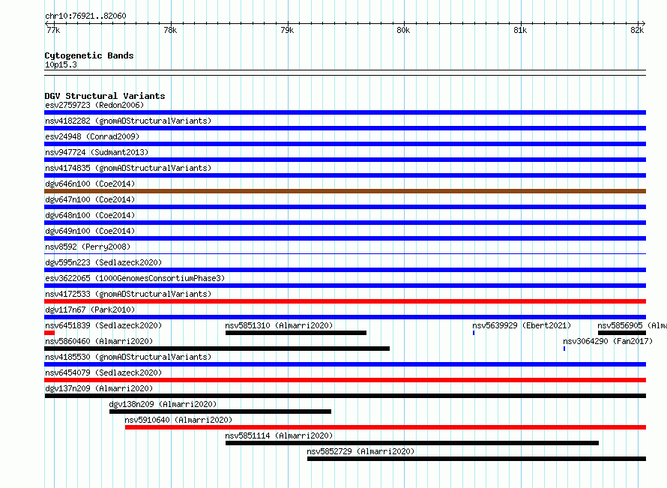Click the tiny blue mark under nsv3064290

coord(564,349)
